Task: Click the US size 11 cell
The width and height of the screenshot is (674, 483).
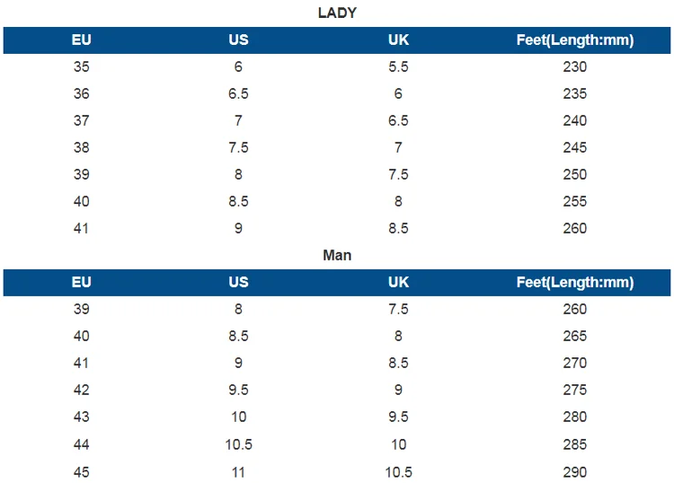Action: click(x=238, y=471)
